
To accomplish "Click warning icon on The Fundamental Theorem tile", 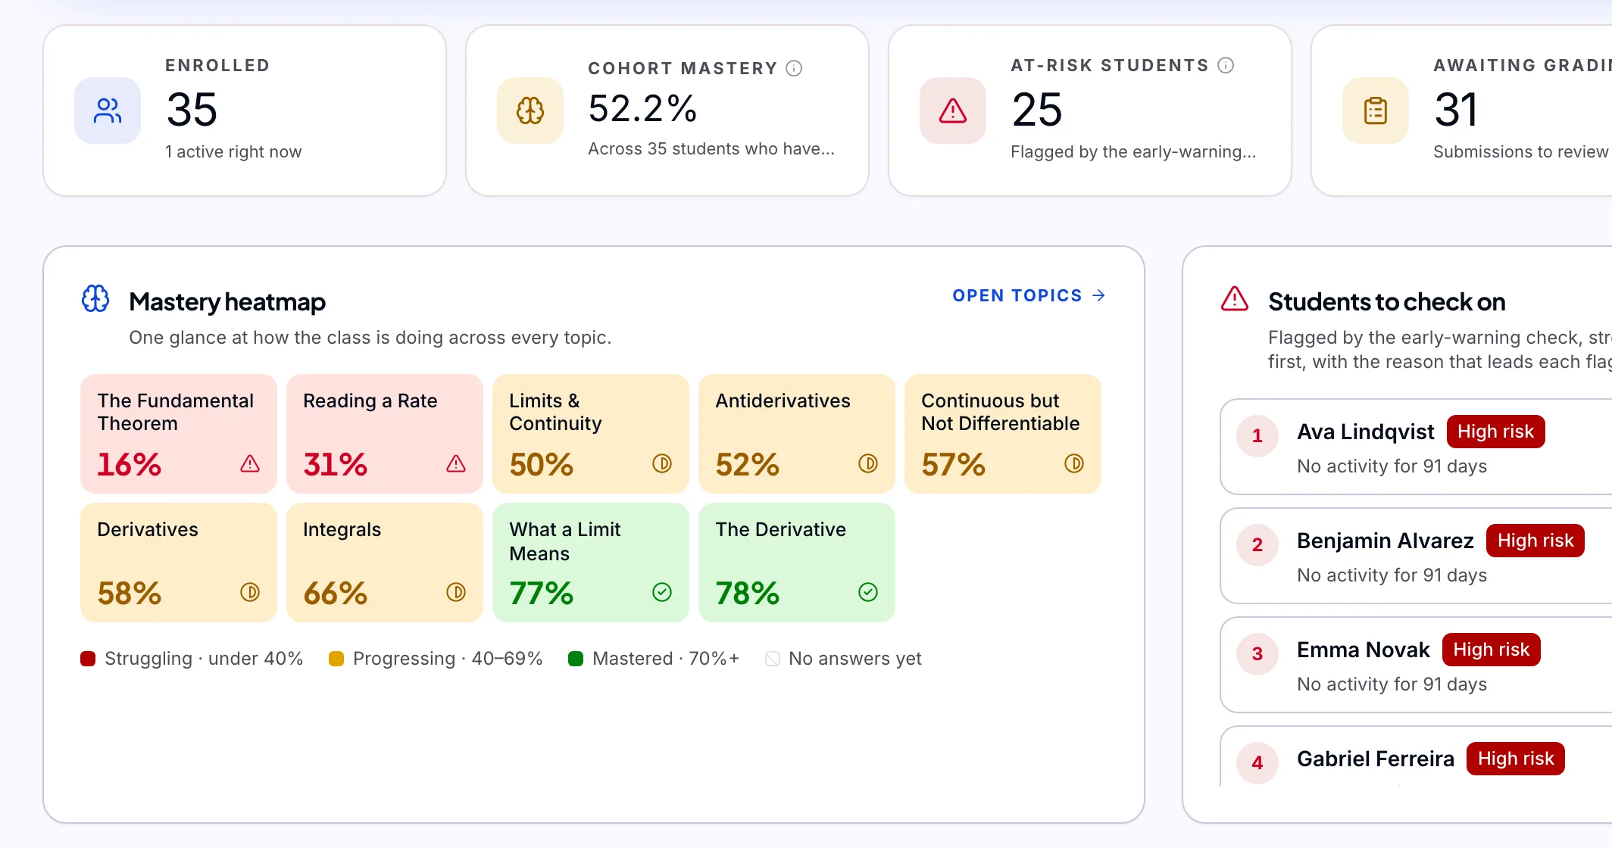I will 250,463.
